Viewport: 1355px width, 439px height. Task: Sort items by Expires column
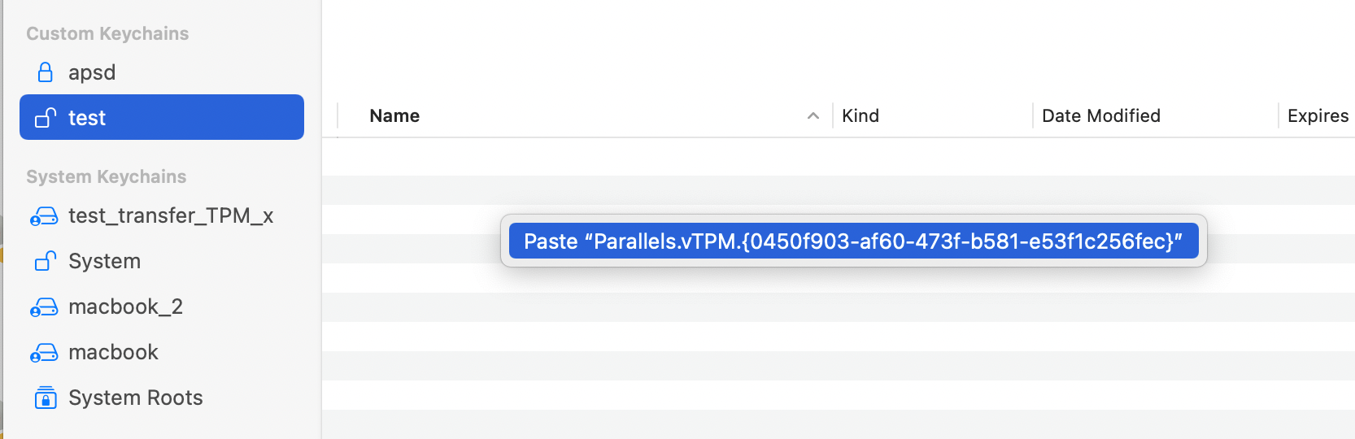point(1317,116)
